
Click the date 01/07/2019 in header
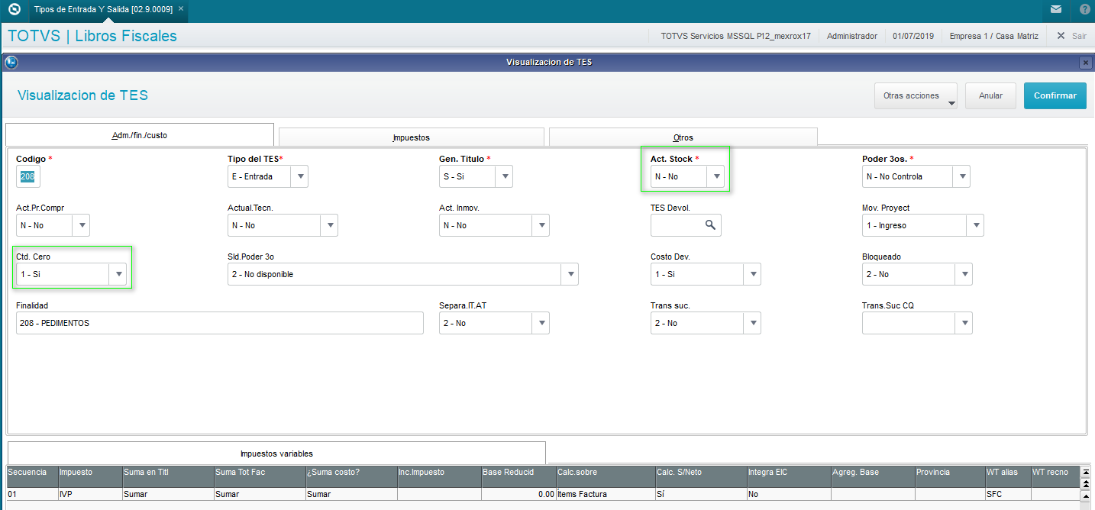tap(913, 36)
